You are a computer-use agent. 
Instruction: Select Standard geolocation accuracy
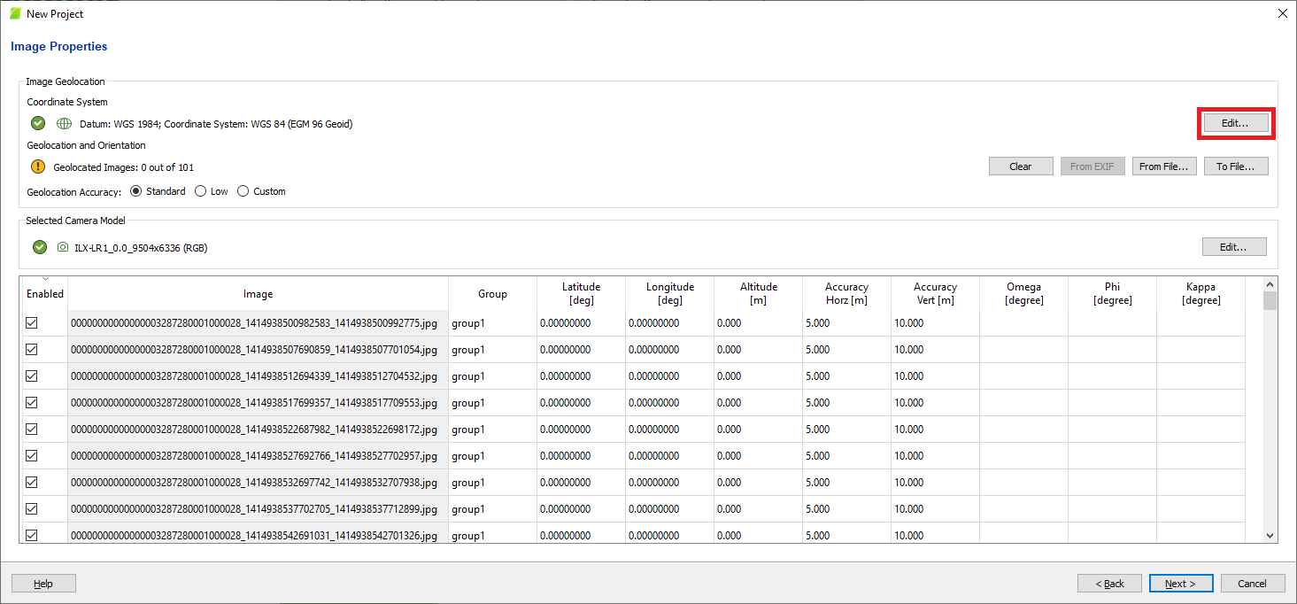pos(136,191)
